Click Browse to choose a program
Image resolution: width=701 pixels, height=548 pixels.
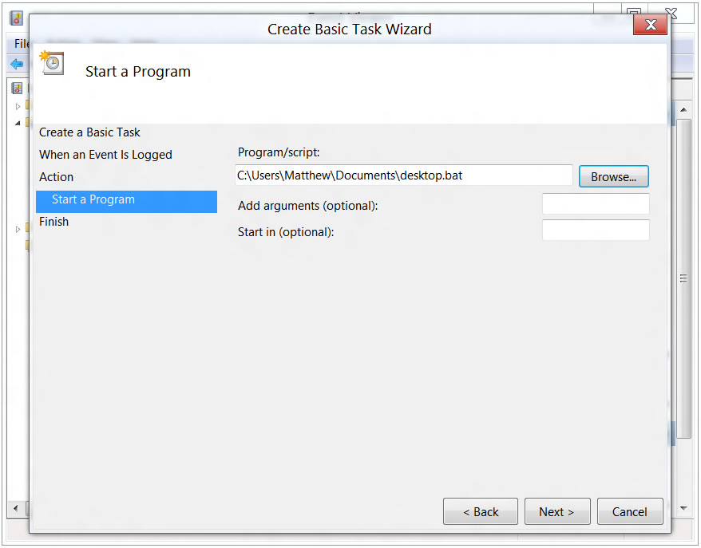coord(613,177)
